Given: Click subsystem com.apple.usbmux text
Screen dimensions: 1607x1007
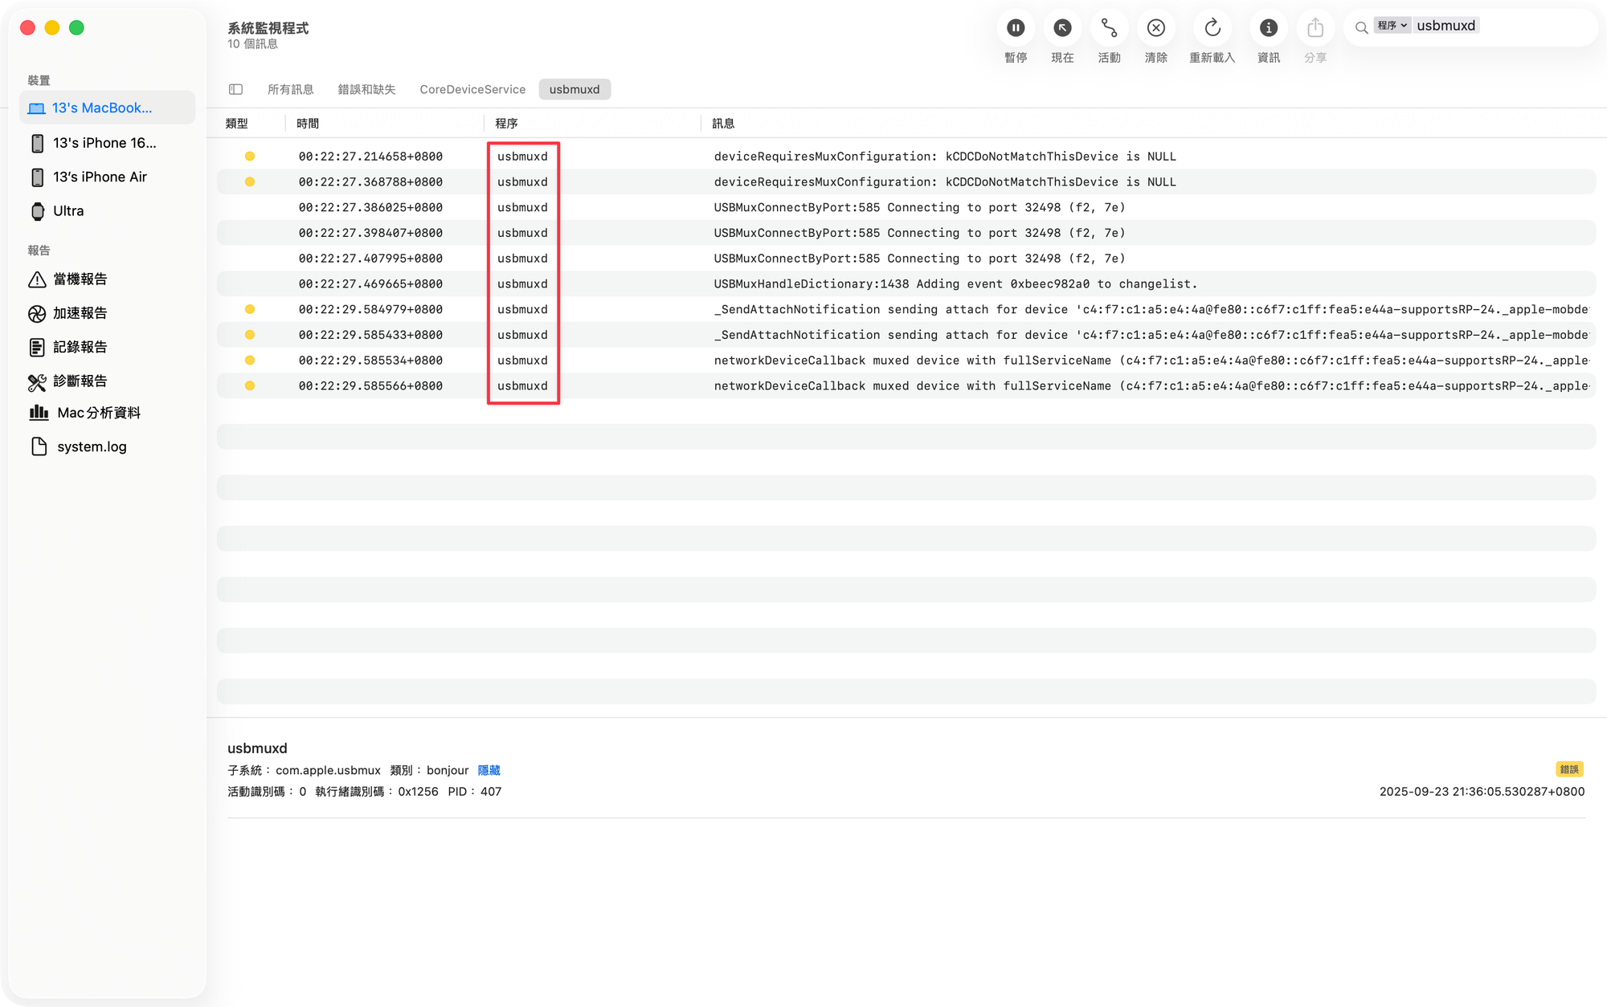Looking at the screenshot, I should pyautogui.click(x=328, y=770).
